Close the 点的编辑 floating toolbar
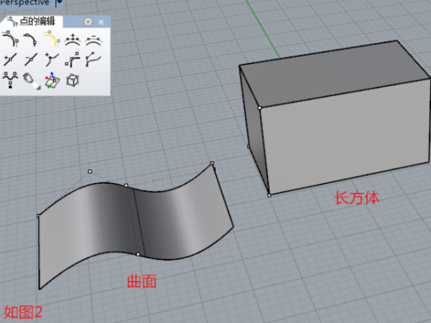This screenshot has height=323, width=431. [101, 22]
